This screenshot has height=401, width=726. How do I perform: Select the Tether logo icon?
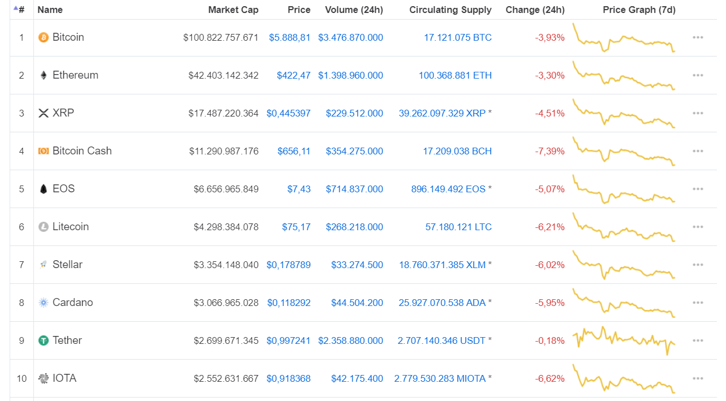[x=43, y=340]
